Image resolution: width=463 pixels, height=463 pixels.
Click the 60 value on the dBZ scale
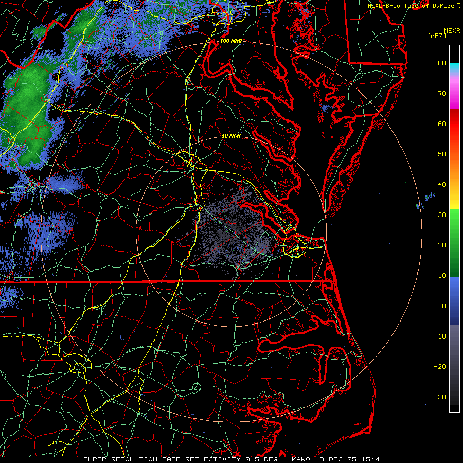pos(442,124)
